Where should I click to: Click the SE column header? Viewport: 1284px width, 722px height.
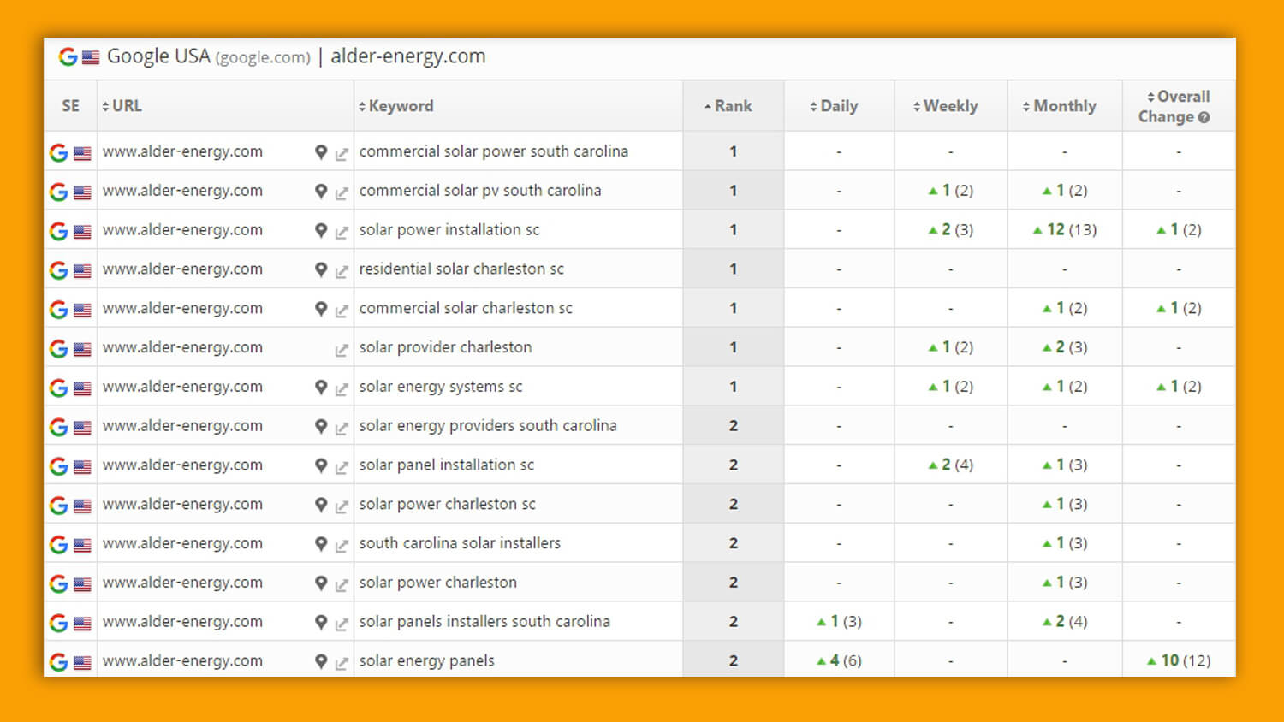[x=71, y=106]
